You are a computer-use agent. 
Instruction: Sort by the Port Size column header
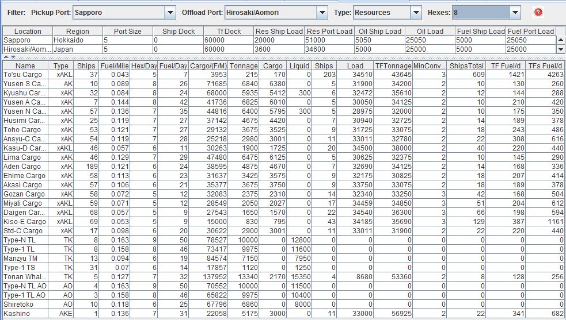[128, 32]
